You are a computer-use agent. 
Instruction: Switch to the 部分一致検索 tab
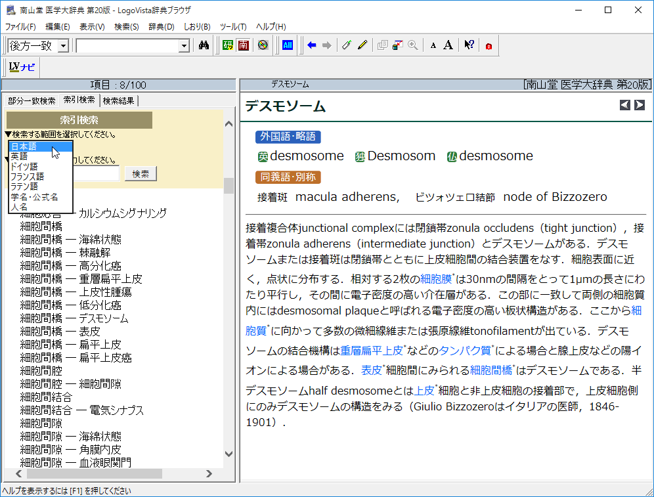click(x=32, y=100)
